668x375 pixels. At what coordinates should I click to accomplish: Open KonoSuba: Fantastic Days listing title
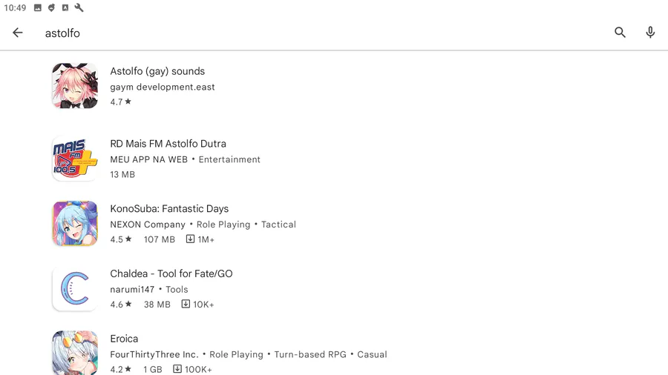[169, 209]
